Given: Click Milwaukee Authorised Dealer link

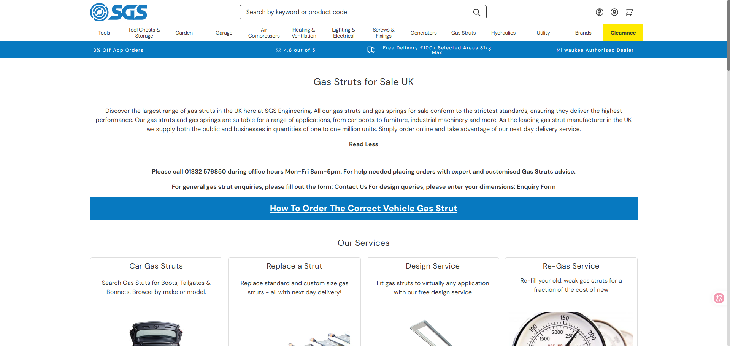Looking at the screenshot, I should coord(595,50).
